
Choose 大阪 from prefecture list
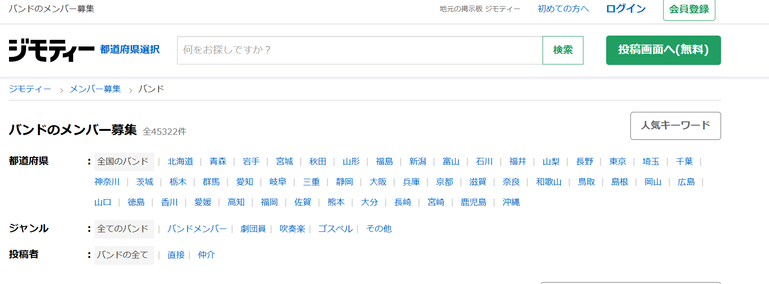[x=378, y=182]
